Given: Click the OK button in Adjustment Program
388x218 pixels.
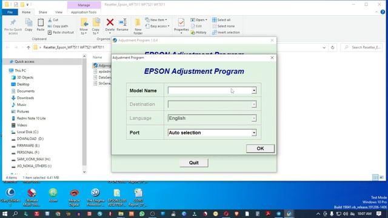Looking at the screenshot, I should tap(260, 148).
